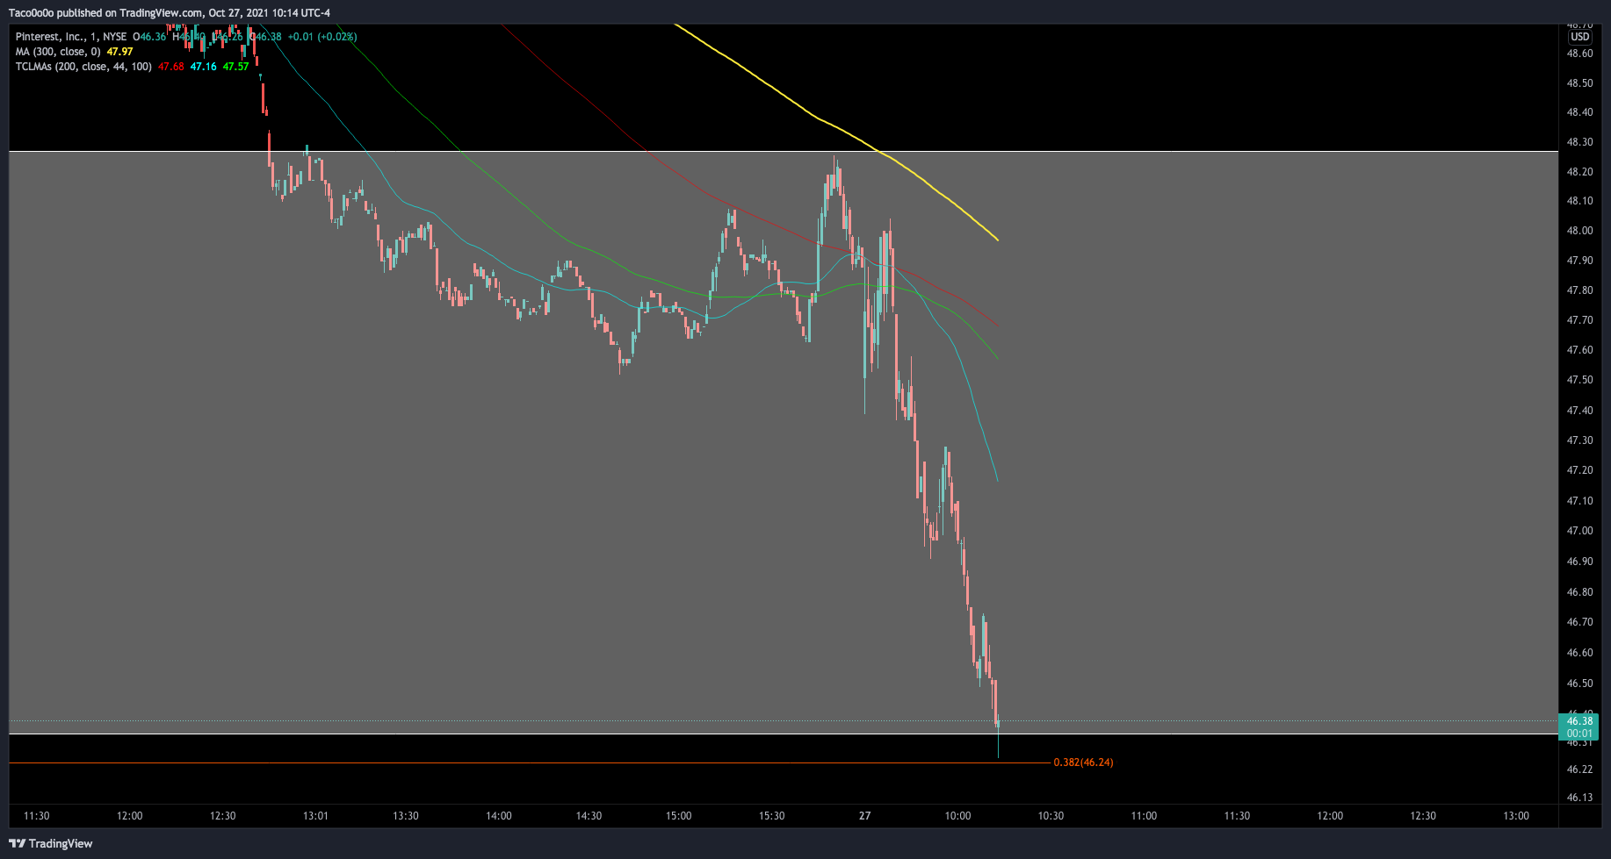Click the price change +0.01 (+0.02%) text
The width and height of the screenshot is (1611, 859).
pyautogui.click(x=322, y=37)
